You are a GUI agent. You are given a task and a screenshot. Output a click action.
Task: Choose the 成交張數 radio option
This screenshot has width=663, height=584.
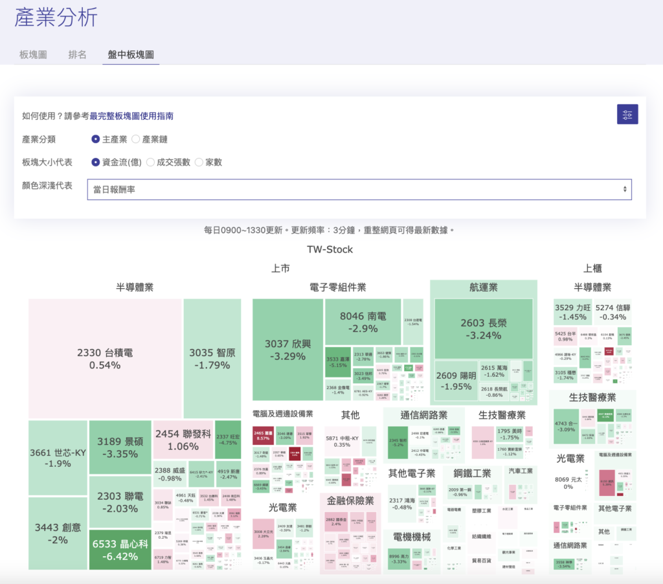click(150, 162)
